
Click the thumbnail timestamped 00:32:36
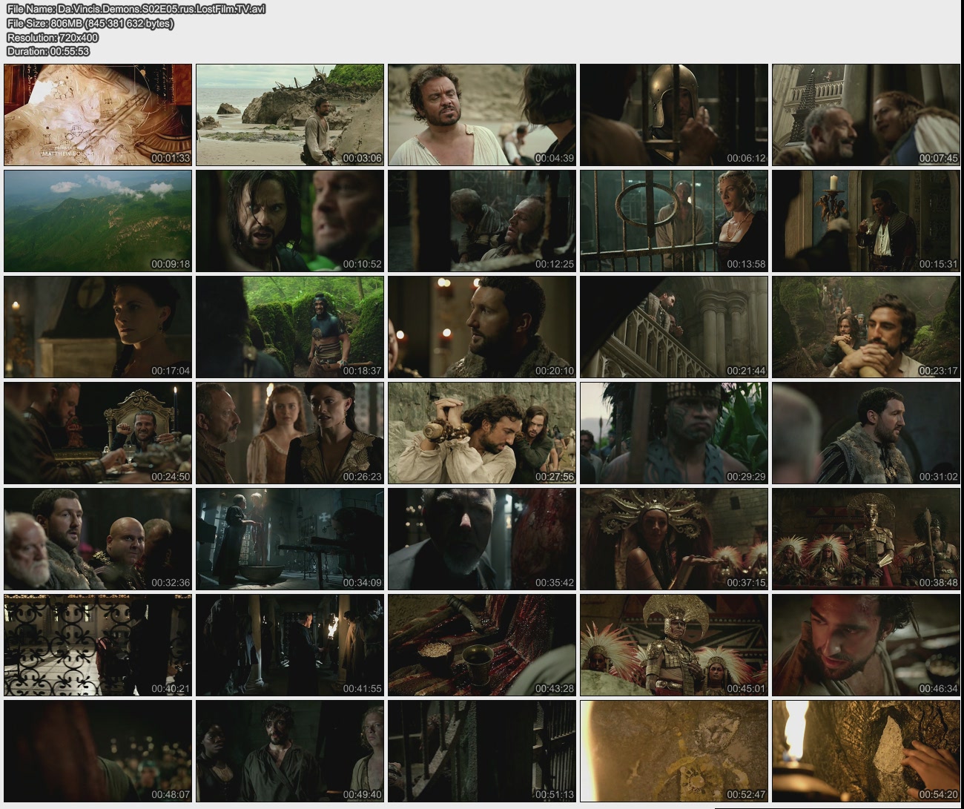tap(98, 539)
